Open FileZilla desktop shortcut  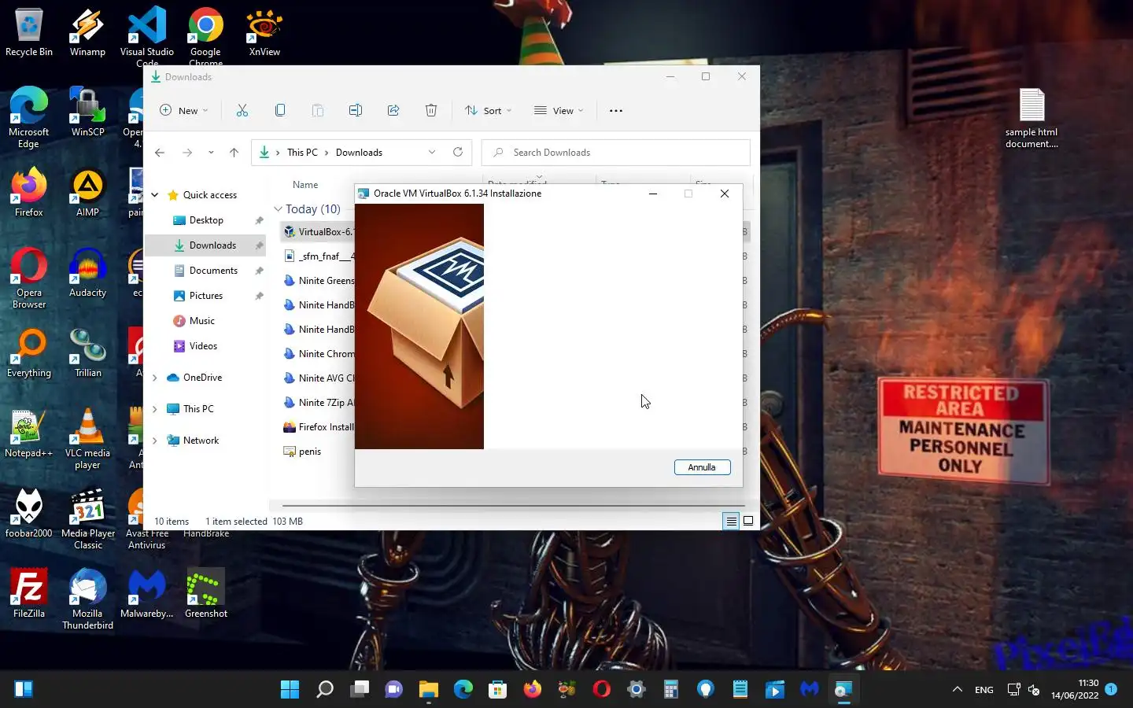pyautogui.click(x=29, y=593)
